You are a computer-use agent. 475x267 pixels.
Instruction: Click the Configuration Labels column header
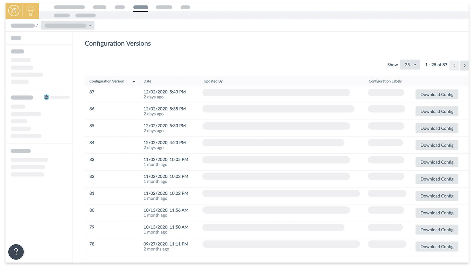385,81
